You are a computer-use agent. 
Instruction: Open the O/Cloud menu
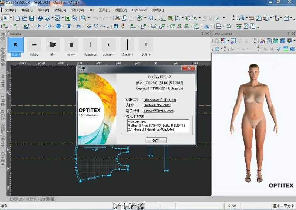139,10
